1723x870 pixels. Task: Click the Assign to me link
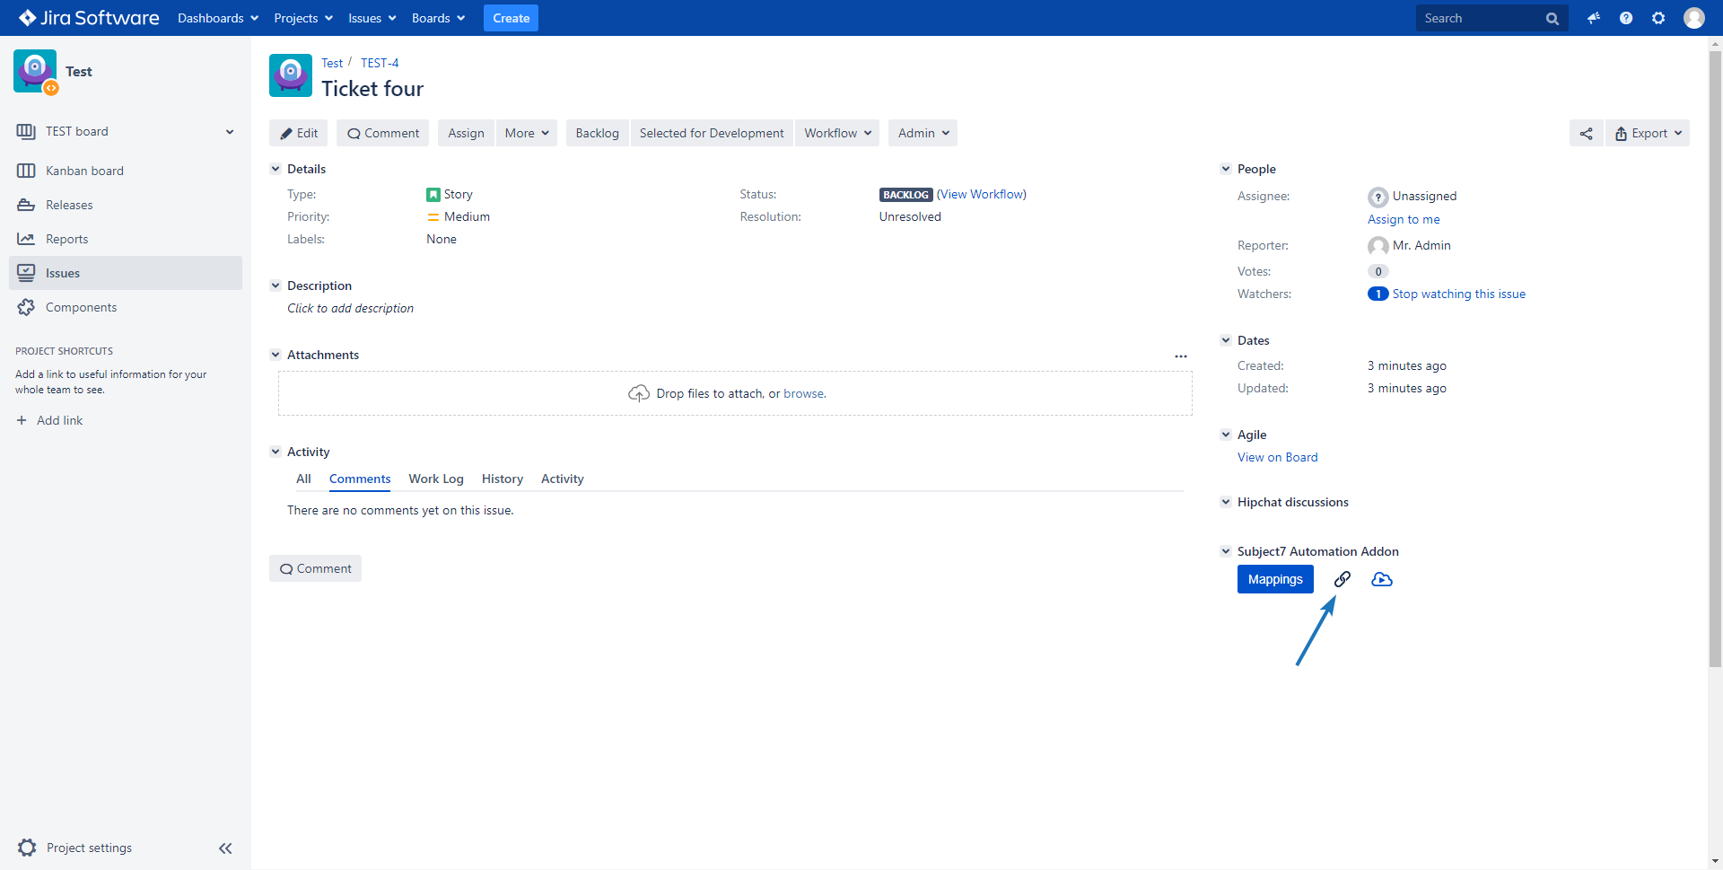tap(1403, 219)
